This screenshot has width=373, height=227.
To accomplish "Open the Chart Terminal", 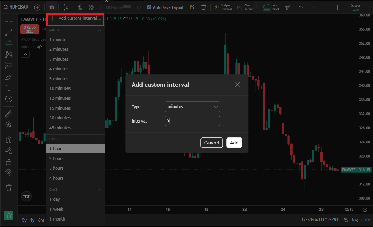I will click(245, 7).
